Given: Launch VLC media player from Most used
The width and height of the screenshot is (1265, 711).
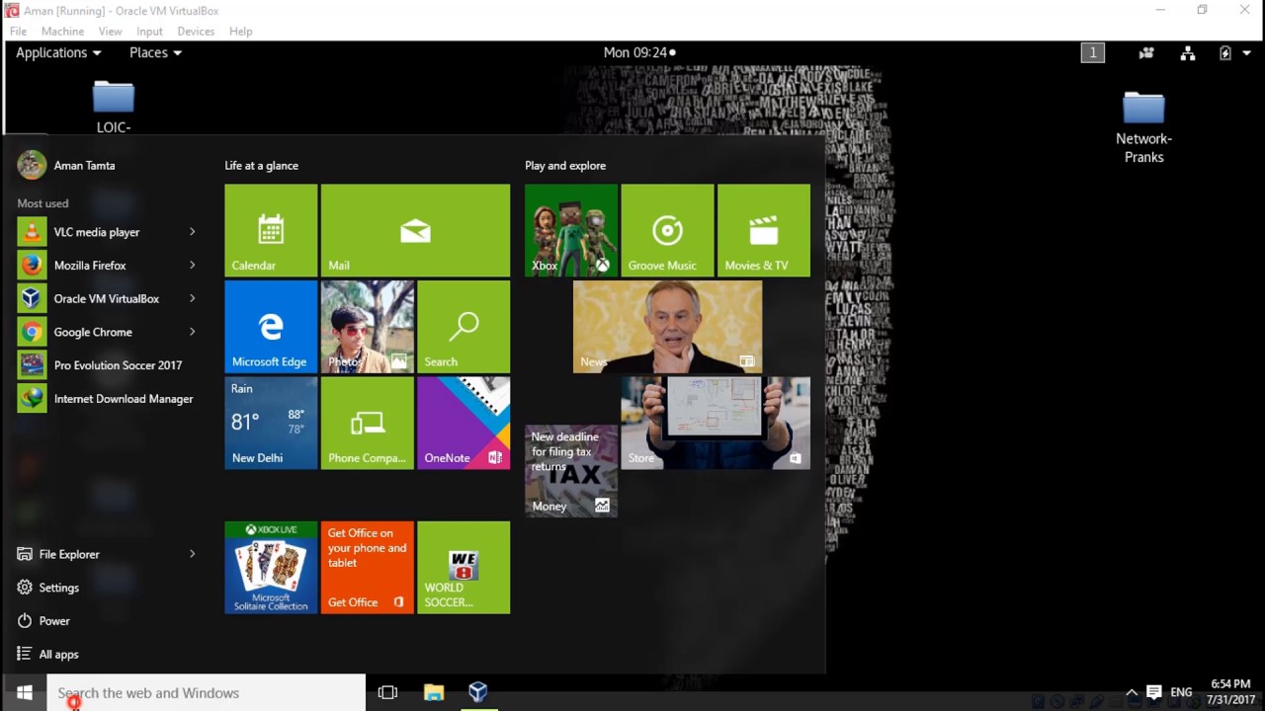Looking at the screenshot, I should [x=97, y=232].
